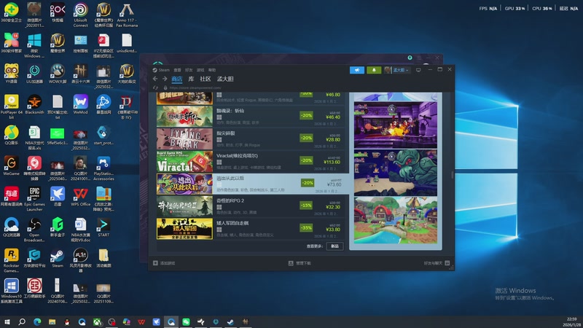Select the QQ音乐 desktop icon

point(11,135)
